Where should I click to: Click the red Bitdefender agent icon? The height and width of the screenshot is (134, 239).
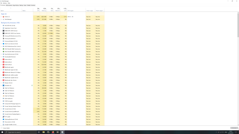(3, 67)
